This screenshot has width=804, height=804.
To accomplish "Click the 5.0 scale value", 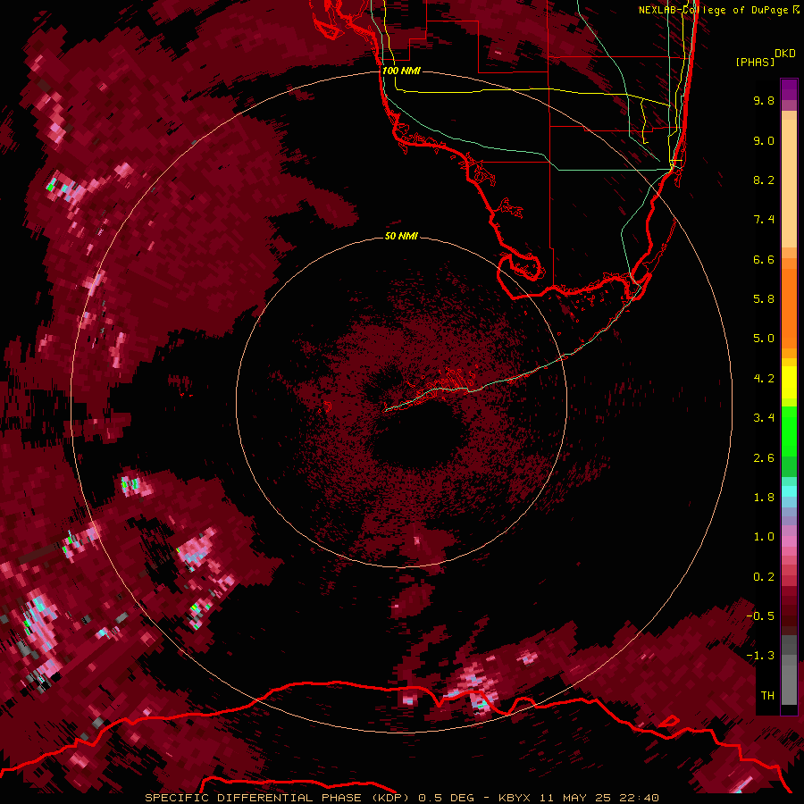I will (x=764, y=339).
